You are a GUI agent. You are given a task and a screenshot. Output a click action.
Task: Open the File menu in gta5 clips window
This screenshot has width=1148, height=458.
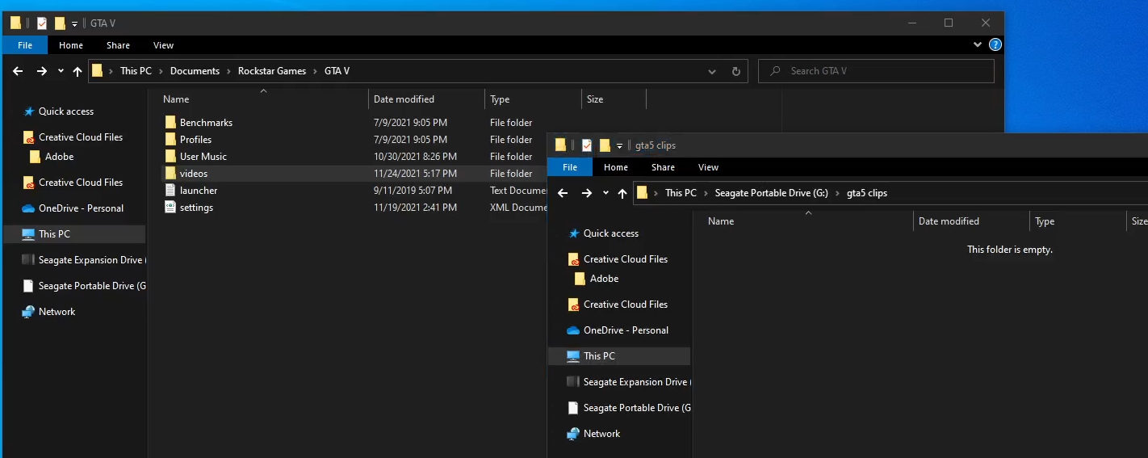click(x=570, y=167)
